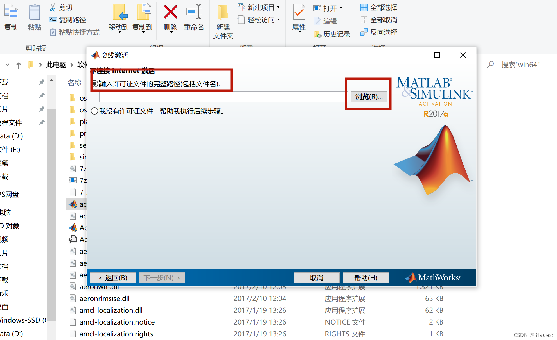Image resolution: width=557 pixels, height=340 pixels.
Task: Cancel activation with the 取消 button
Action: click(x=316, y=278)
